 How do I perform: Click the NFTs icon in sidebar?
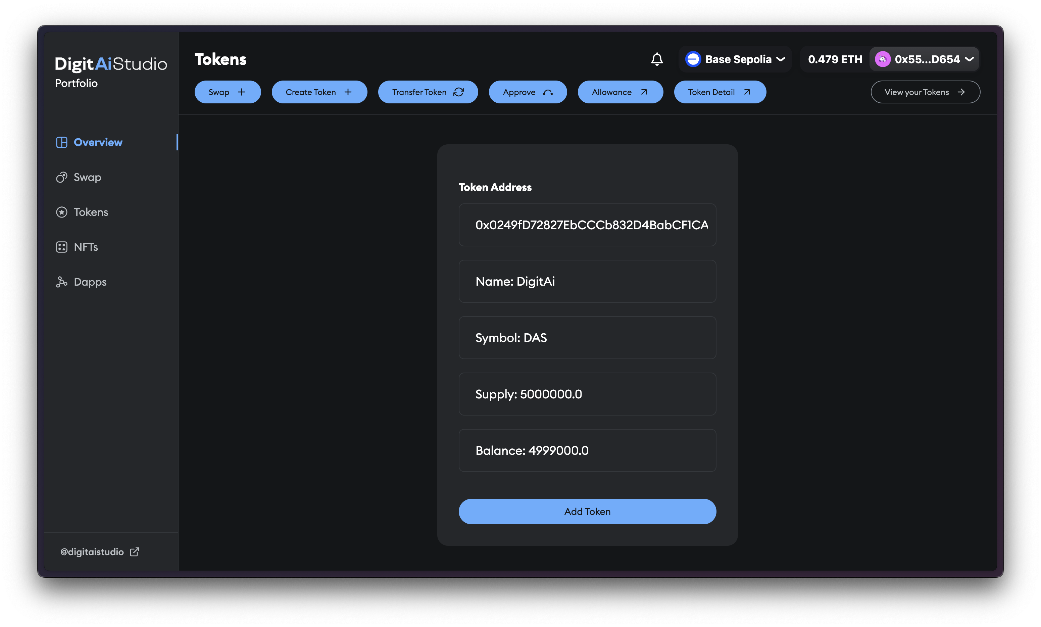[62, 247]
